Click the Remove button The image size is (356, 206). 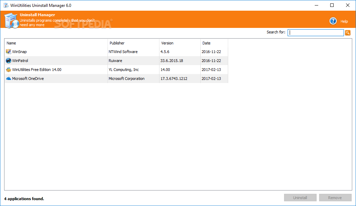point(335,198)
